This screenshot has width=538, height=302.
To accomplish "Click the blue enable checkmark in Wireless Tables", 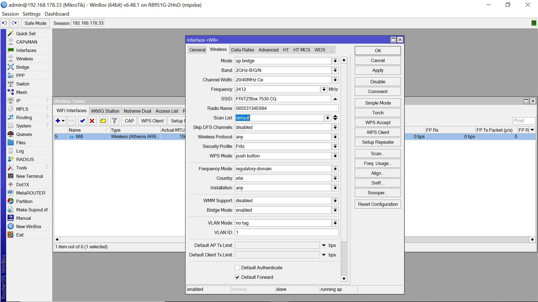I will pos(82,121).
